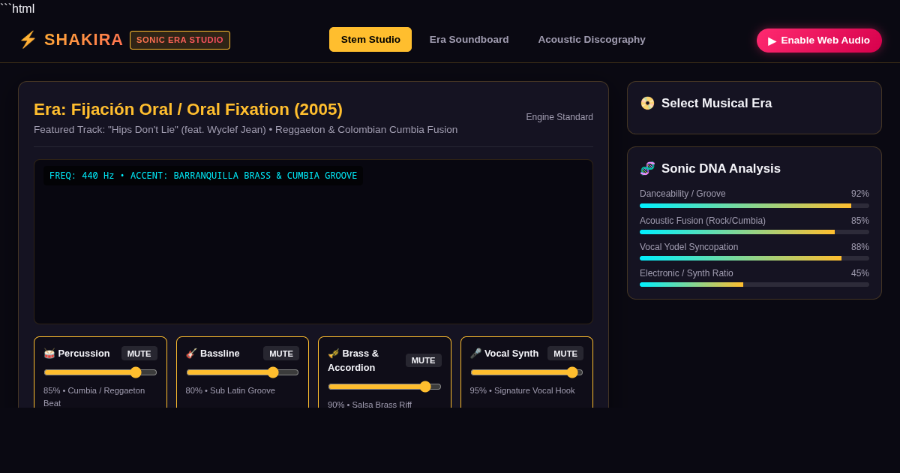
Task: Click the drum icon on Percussion card
Action: 49,354
